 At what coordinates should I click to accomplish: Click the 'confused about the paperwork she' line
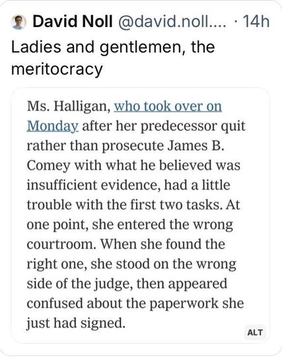[x=135, y=303]
